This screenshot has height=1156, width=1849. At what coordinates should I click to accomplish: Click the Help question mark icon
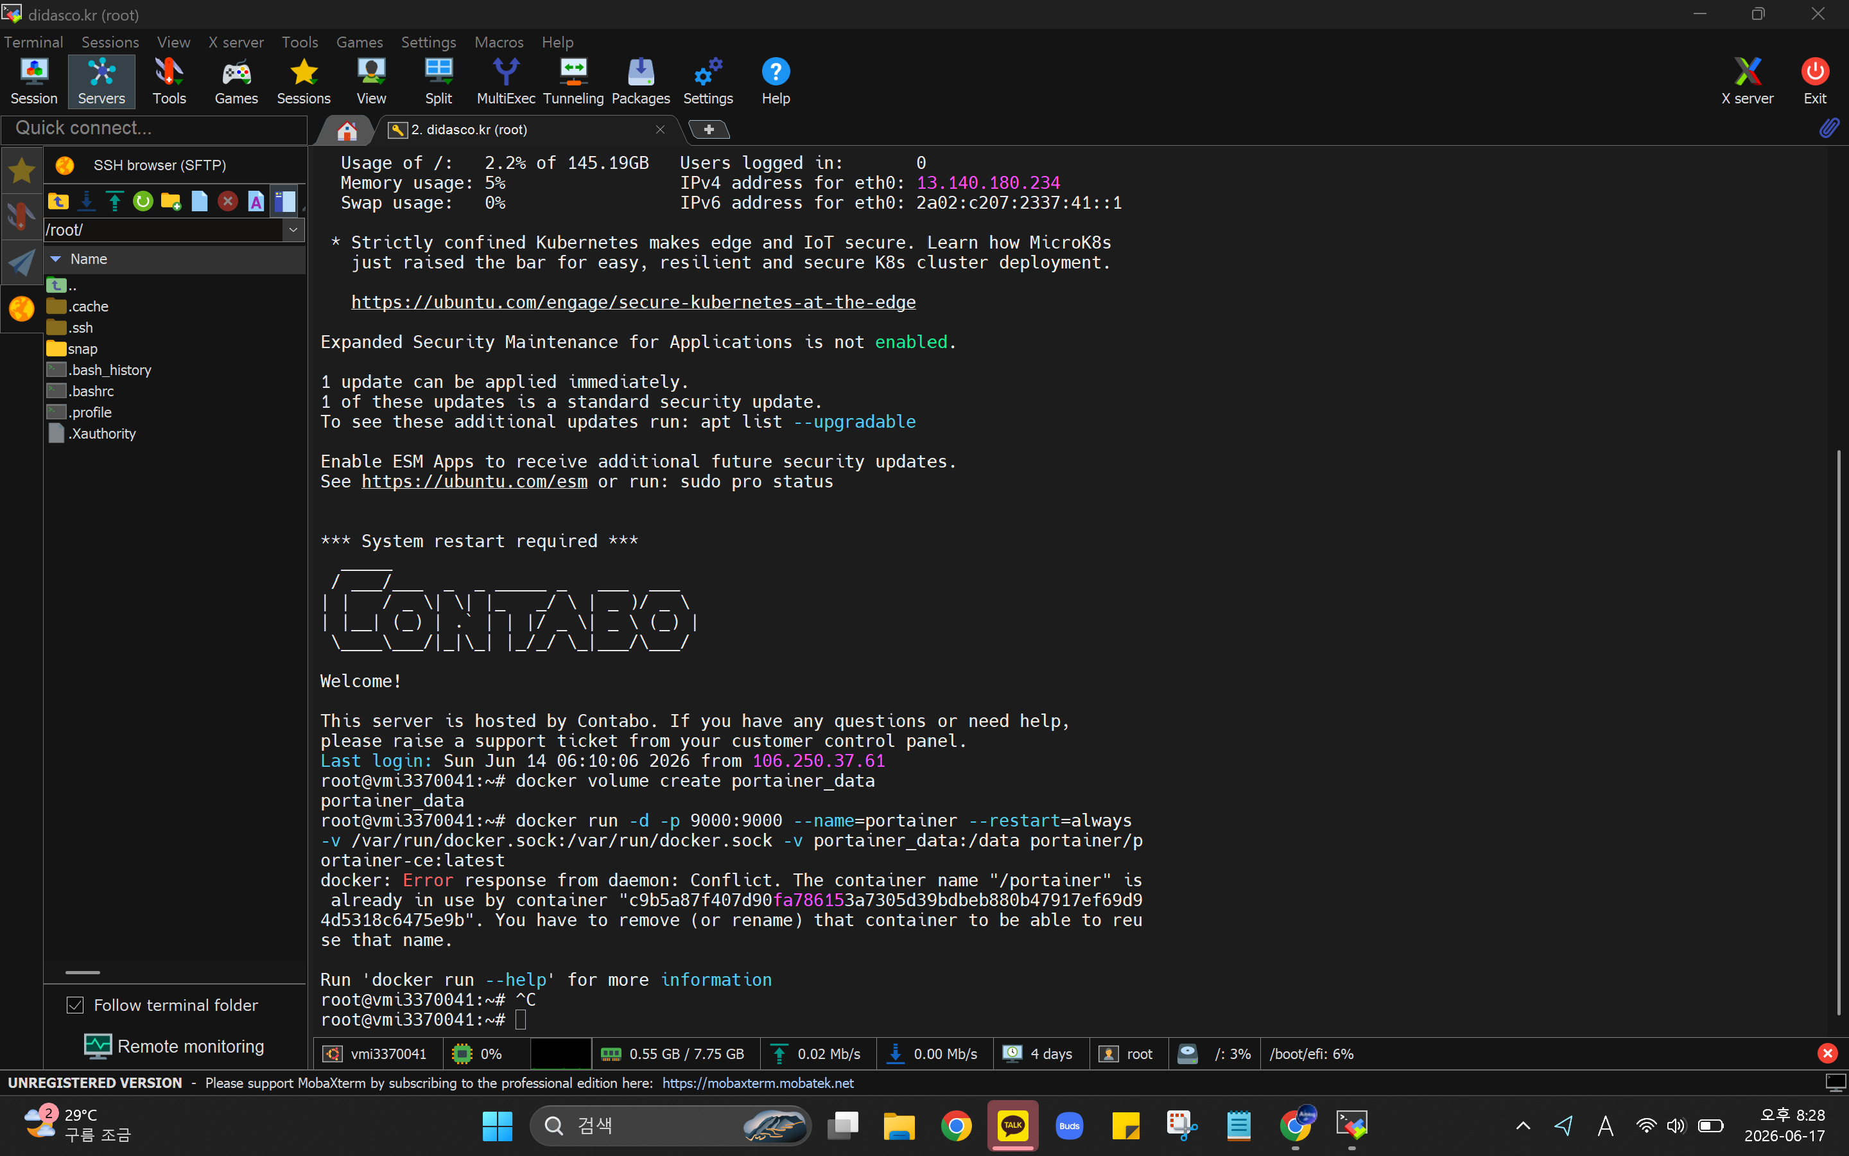776,81
